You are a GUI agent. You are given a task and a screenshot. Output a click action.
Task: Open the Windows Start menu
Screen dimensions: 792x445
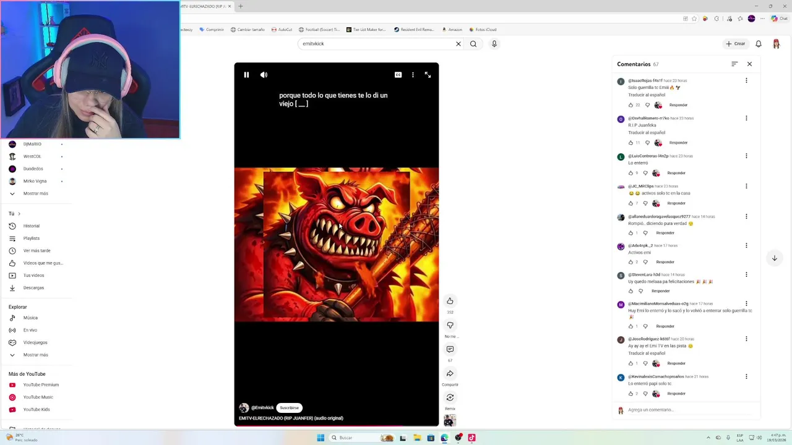click(321, 438)
